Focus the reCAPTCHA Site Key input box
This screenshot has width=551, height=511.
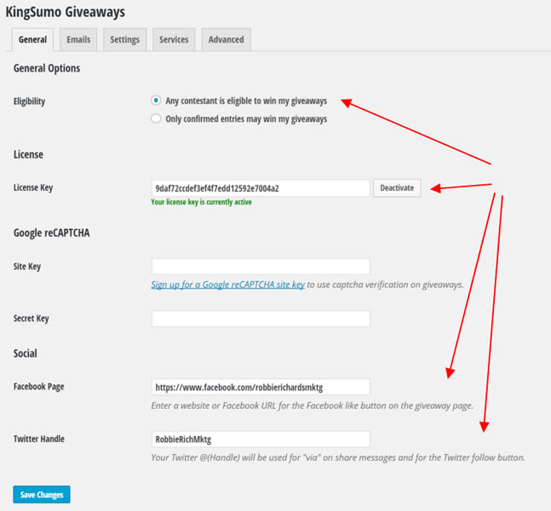pyautogui.click(x=260, y=267)
